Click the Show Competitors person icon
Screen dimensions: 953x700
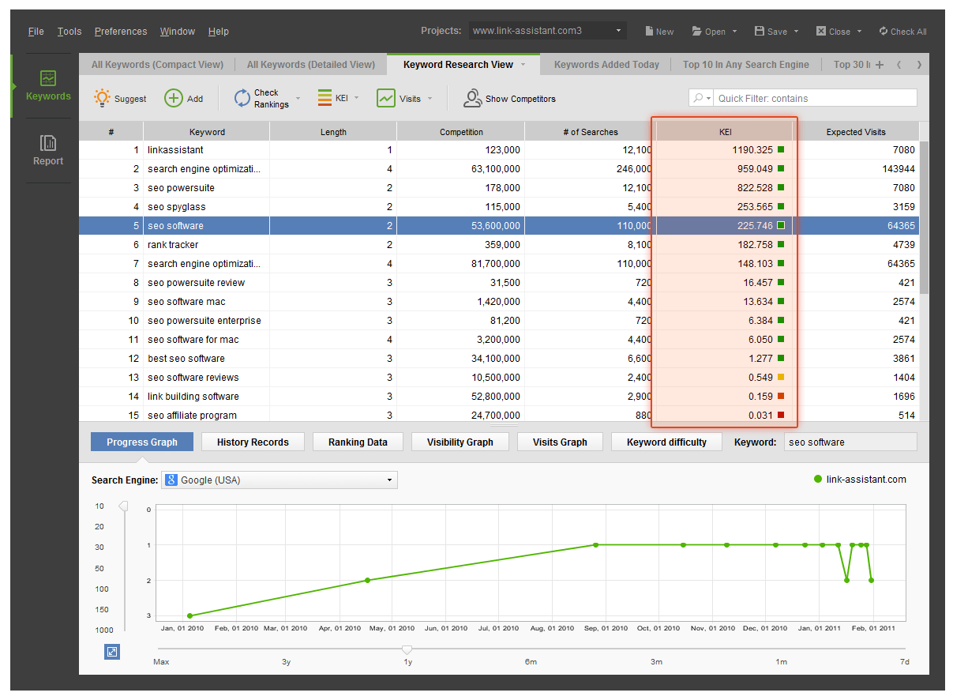(472, 98)
